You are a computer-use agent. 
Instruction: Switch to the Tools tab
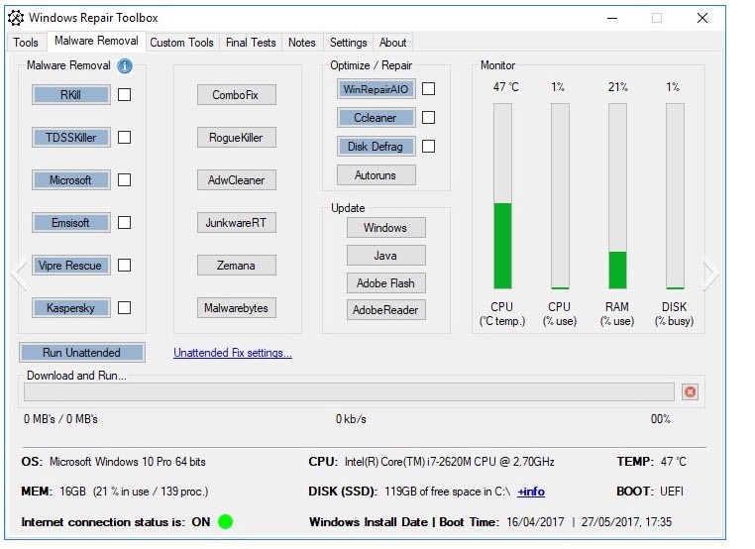(x=26, y=43)
